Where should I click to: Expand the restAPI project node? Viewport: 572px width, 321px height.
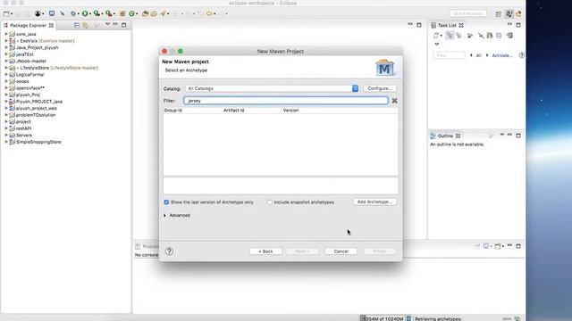6,128
